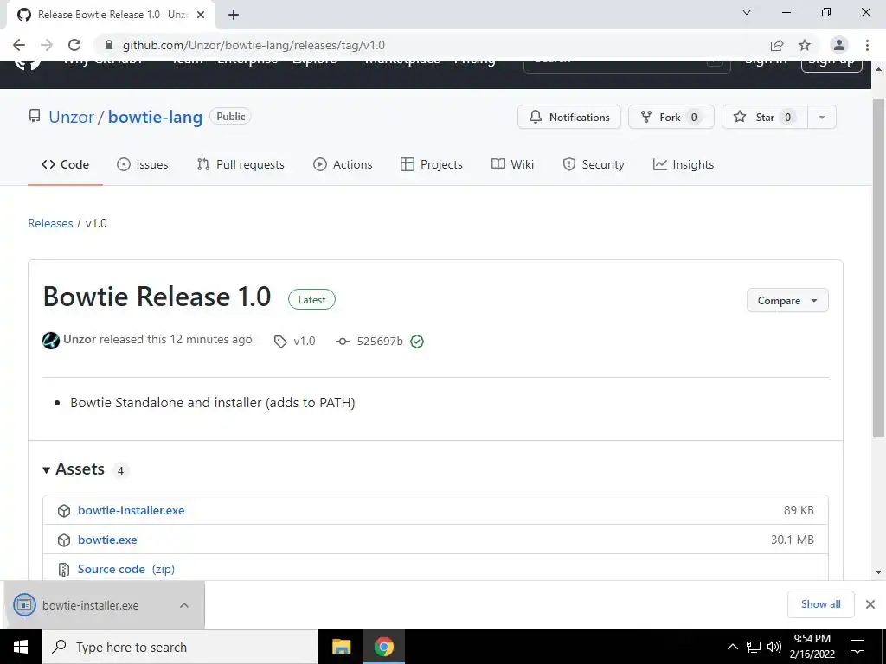This screenshot has height=664, width=886.
Task: Click the Public repository label
Action: 230,117
